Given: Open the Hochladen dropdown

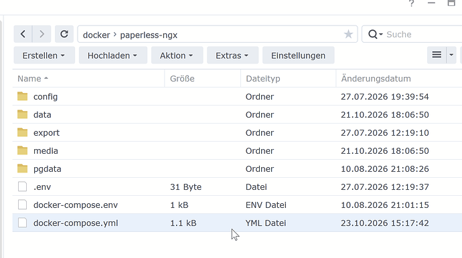Looking at the screenshot, I should [113, 55].
